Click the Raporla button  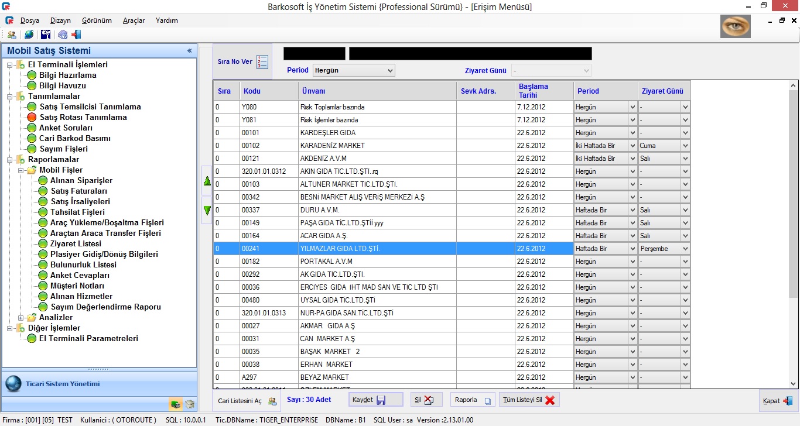point(473,400)
